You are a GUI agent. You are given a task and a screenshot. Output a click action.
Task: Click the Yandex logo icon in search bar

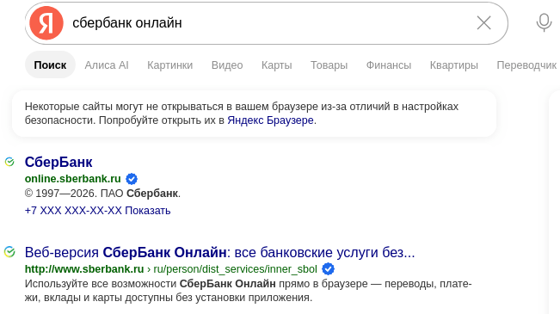[46, 23]
